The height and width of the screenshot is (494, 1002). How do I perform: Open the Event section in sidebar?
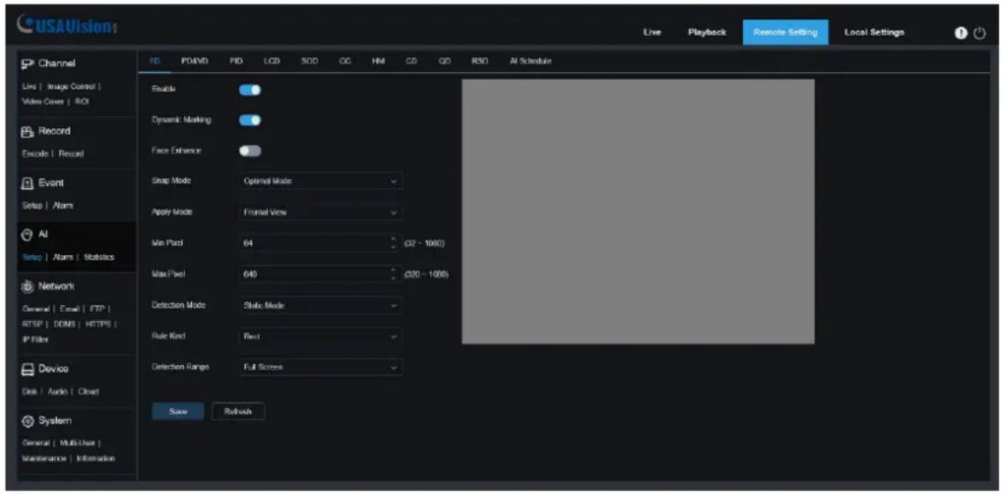click(45, 183)
